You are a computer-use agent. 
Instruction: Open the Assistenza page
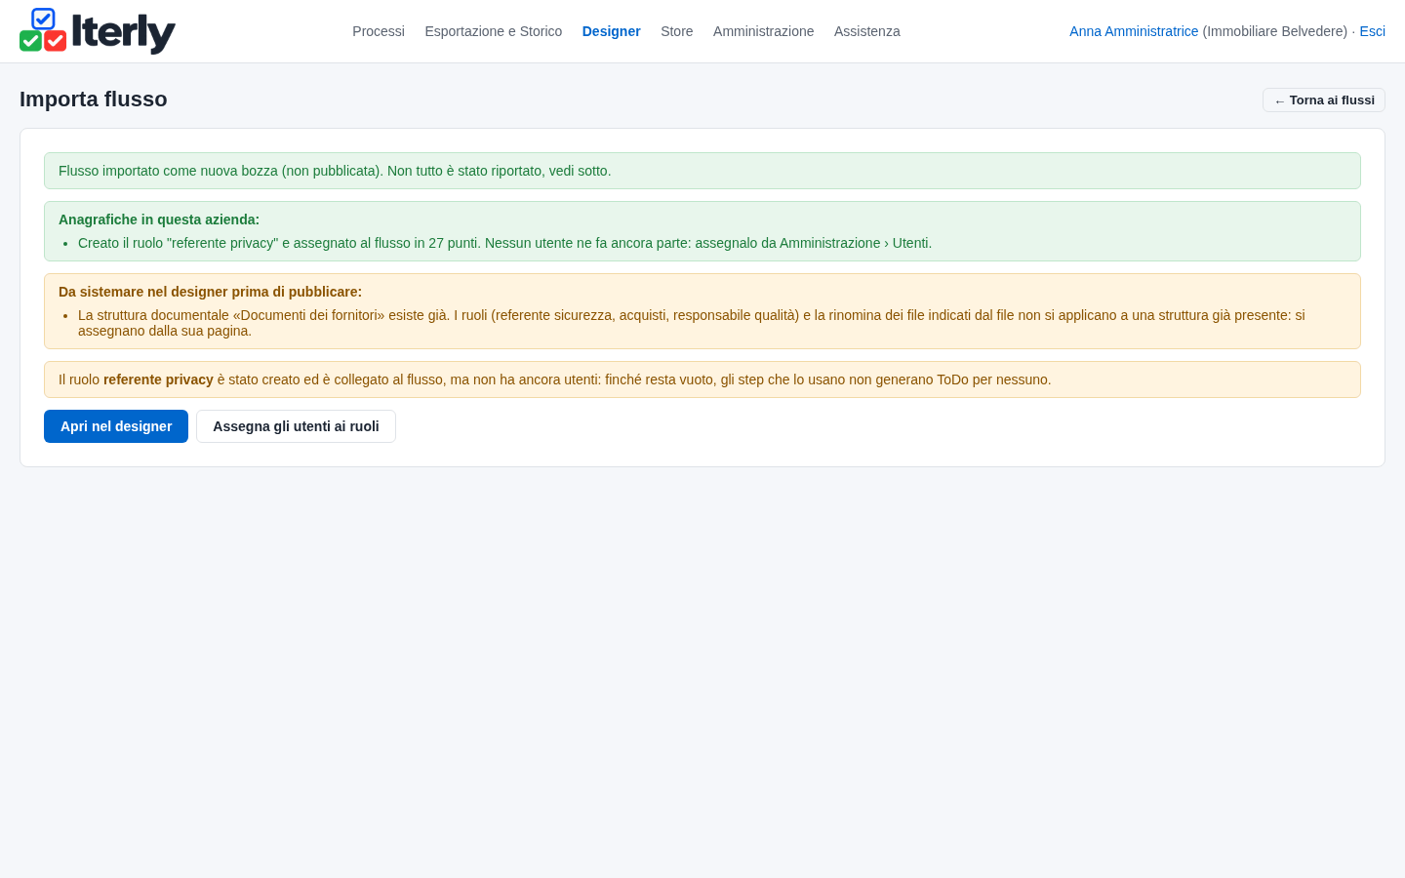pyautogui.click(x=867, y=31)
